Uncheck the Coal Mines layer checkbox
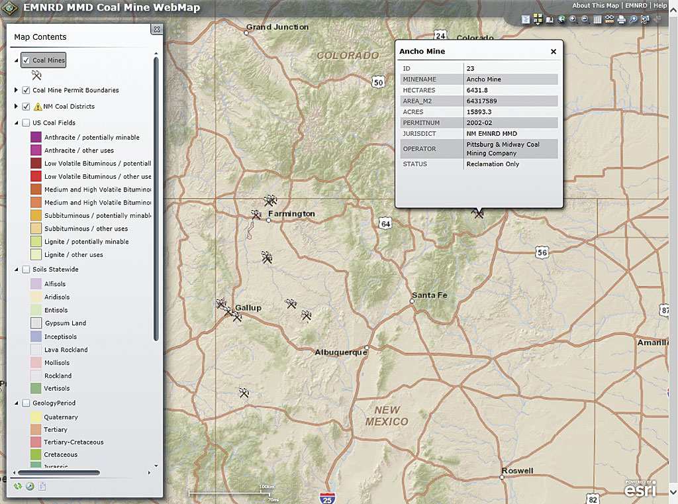 pyautogui.click(x=26, y=60)
